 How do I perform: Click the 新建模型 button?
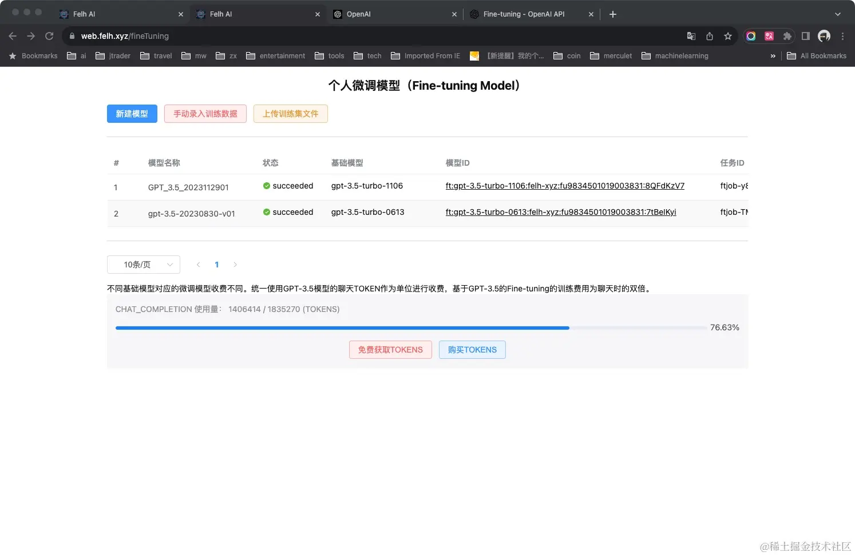click(132, 114)
